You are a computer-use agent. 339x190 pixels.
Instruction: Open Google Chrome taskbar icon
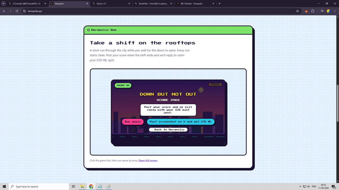click(91, 186)
